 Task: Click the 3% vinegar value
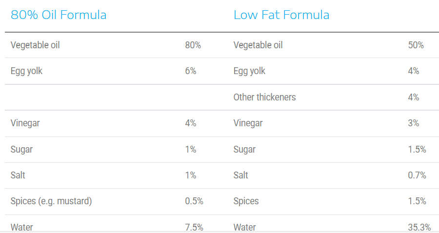pos(413,123)
